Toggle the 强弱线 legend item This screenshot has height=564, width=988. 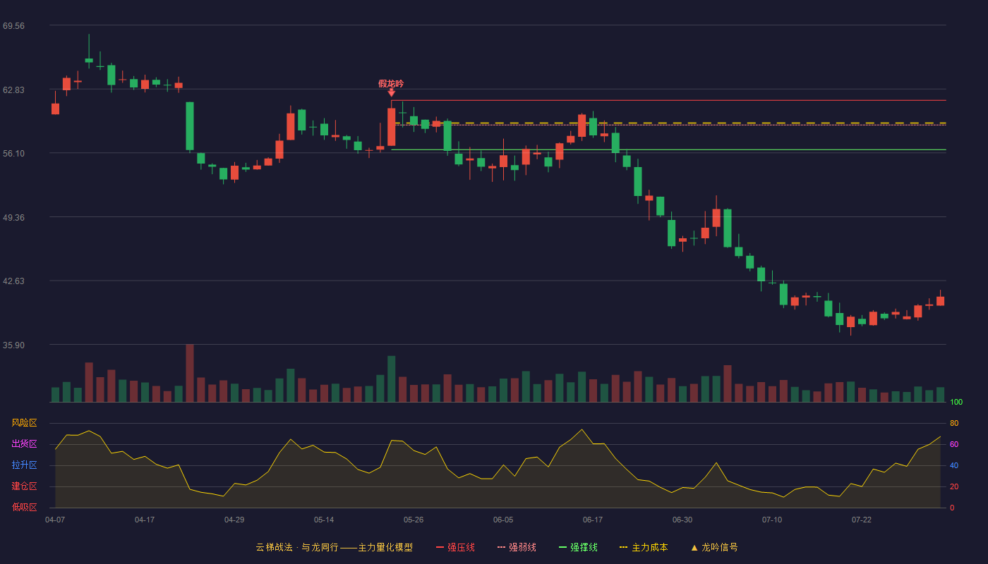[x=517, y=547]
